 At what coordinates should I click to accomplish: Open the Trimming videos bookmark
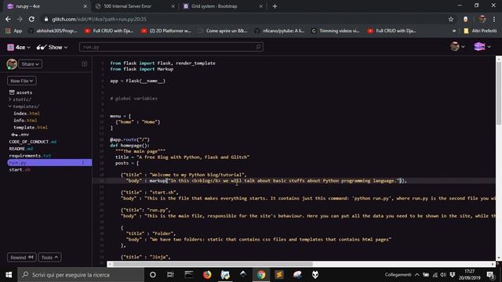[336, 31]
